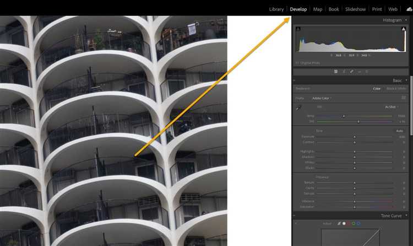Select the red channel curve circle
Screen dimensions: 413x246
349,223
